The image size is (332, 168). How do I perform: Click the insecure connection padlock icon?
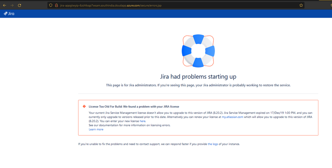tap(56, 5)
